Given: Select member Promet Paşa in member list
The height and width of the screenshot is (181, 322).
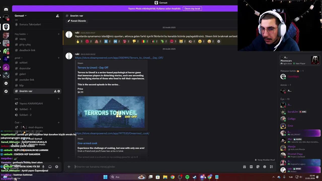Looking at the screenshot, I should (x=300, y=155).
